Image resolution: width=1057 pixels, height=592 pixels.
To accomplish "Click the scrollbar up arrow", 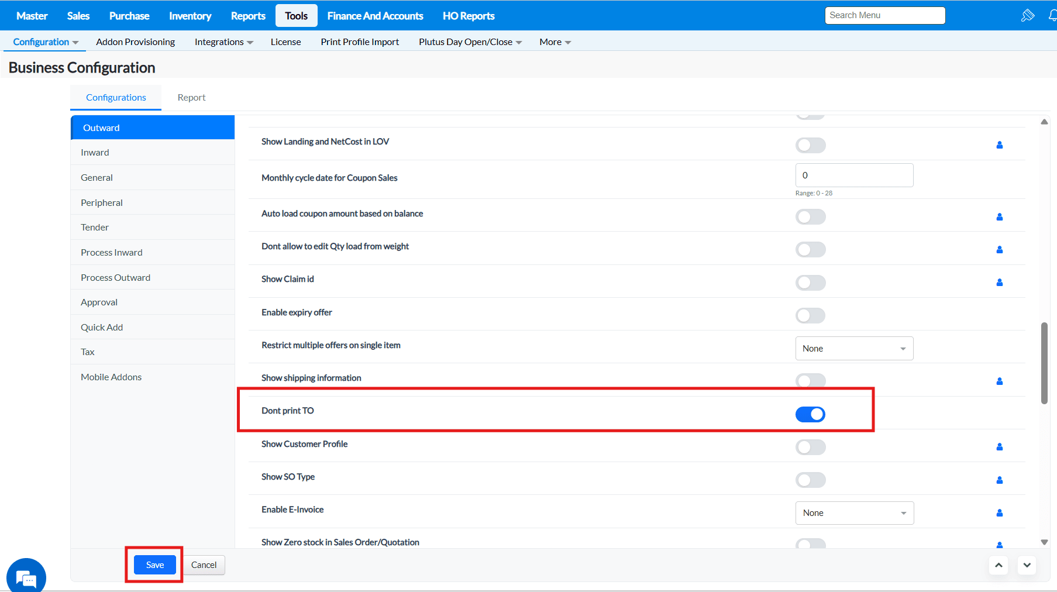I will pos(1044,122).
